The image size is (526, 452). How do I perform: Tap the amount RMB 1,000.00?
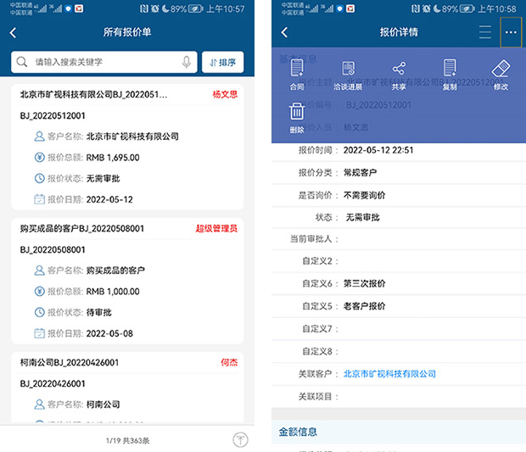point(113,292)
